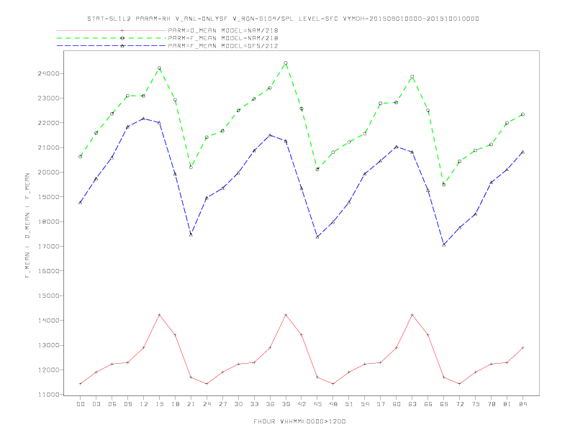
Task: Click red O_MEAN line data point at hour 00
Action: coord(81,384)
